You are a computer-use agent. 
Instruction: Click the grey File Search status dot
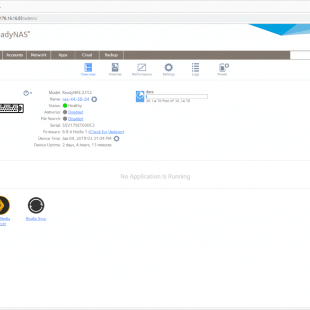pos(65,119)
